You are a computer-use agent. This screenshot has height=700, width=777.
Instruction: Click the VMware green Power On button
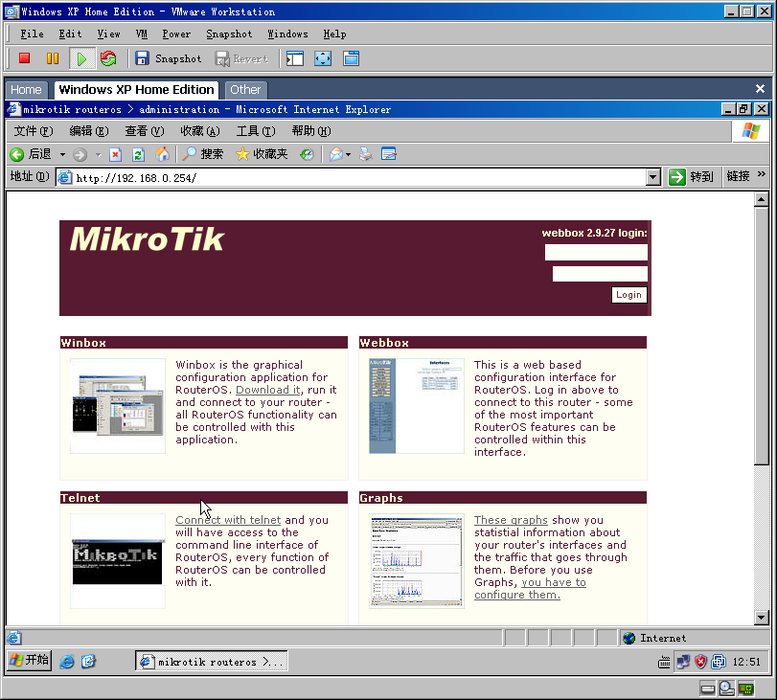pos(80,58)
